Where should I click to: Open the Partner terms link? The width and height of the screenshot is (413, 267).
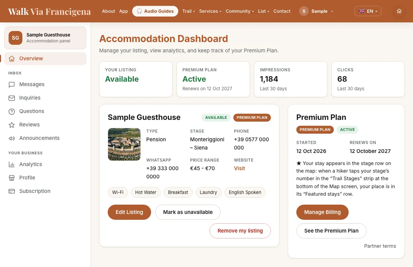[380, 246]
